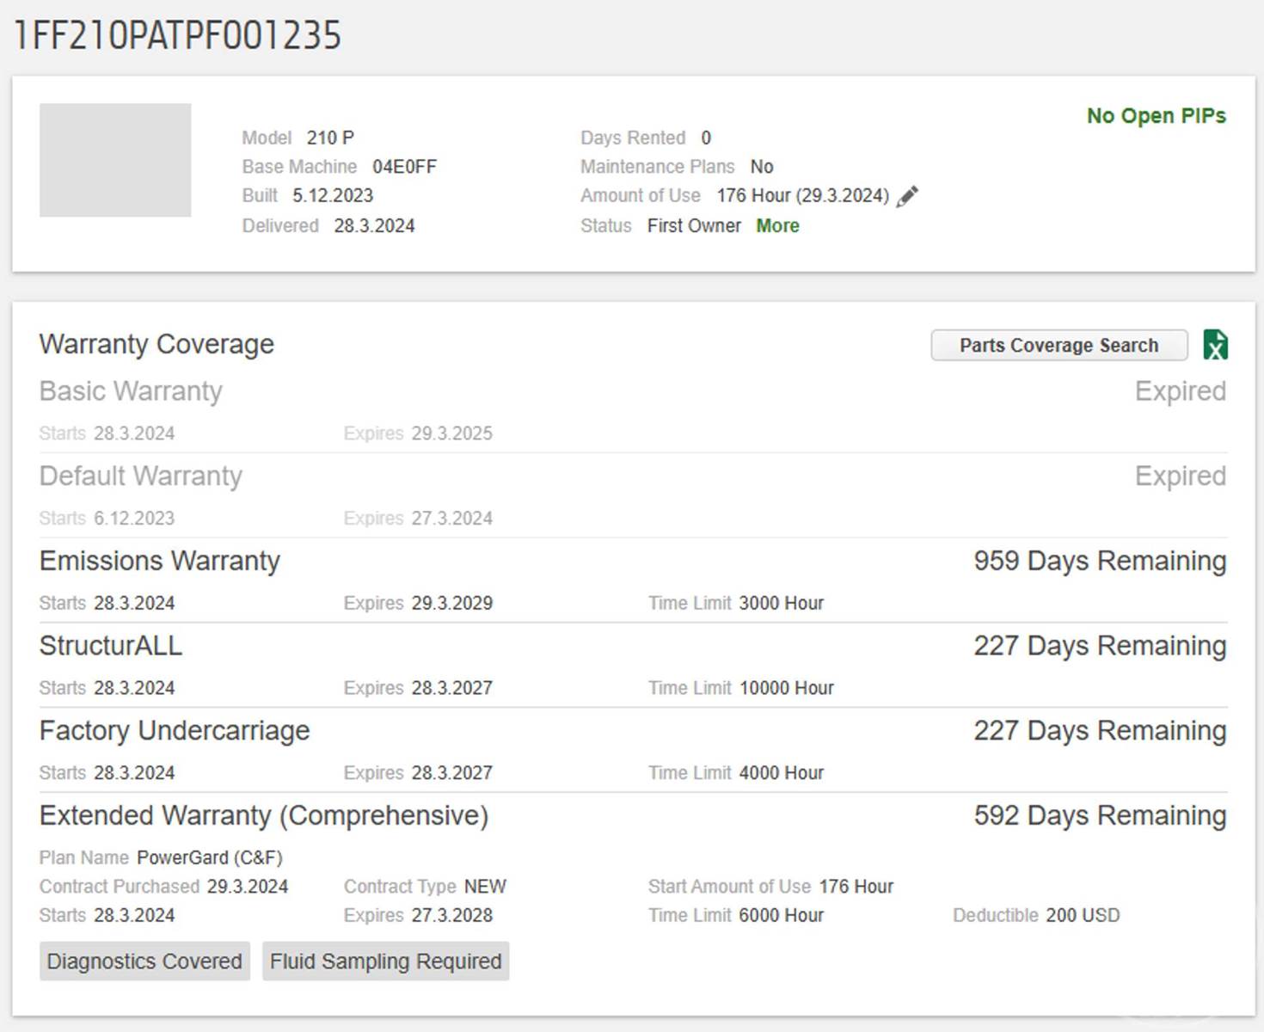Click 592 Days Remaining status
Screen dimensions: 1264x1032
point(1100,815)
